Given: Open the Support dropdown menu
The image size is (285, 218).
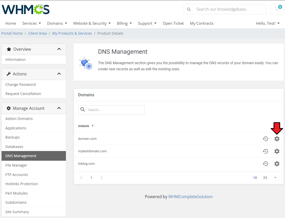Looking at the screenshot, I should pyautogui.click(x=147, y=23).
